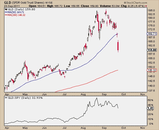Click the High 165.72 value
The image size is (159, 130).
55,6
